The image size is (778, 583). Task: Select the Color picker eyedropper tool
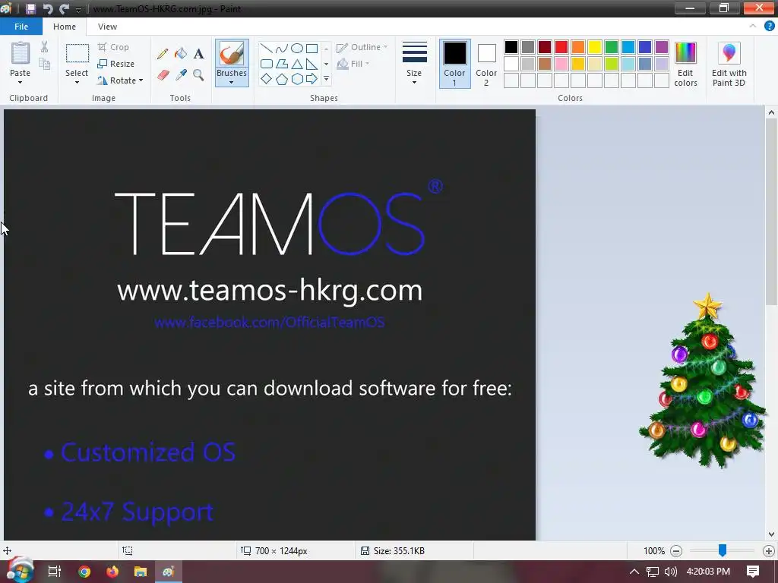click(181, 75)
